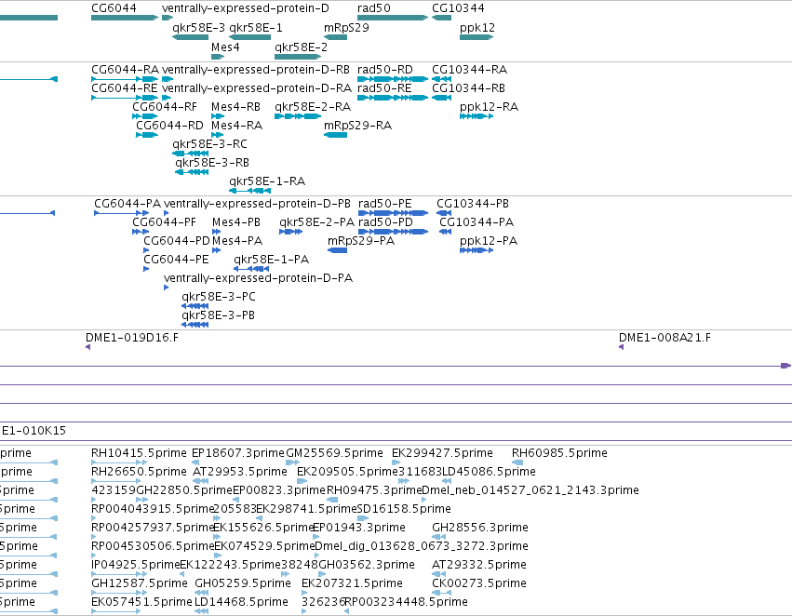Click transcript label CG6044-RD

(x=169, y=126)
